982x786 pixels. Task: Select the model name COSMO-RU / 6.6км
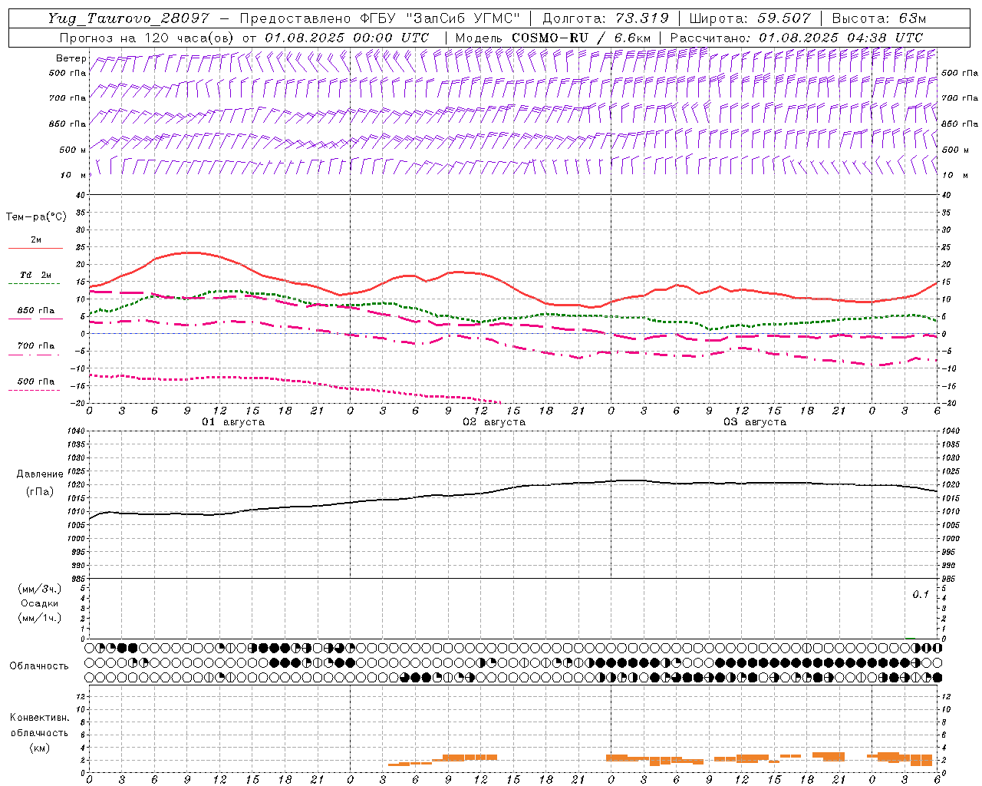[581, 38]
